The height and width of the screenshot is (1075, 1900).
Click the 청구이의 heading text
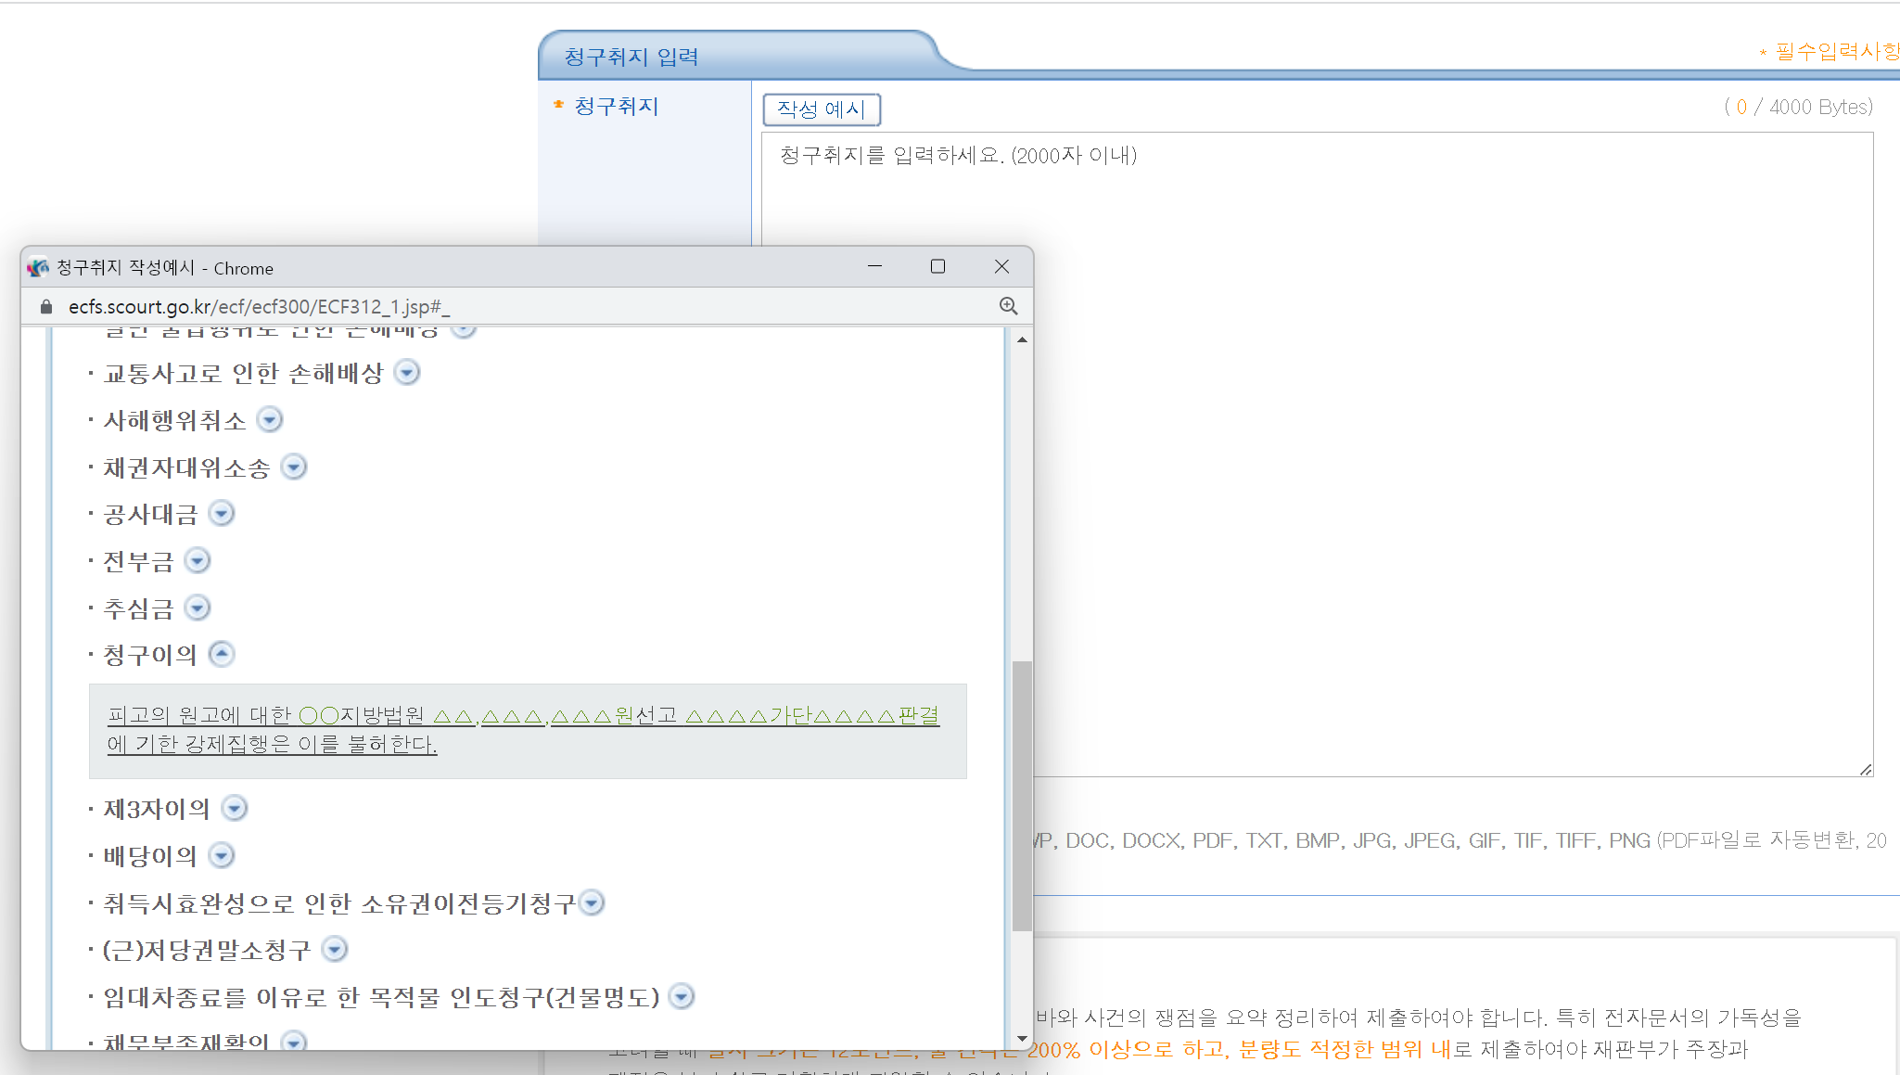pos(150,655)
